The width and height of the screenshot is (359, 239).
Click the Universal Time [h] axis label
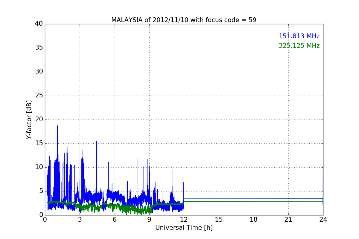click(x=184, y=228)
